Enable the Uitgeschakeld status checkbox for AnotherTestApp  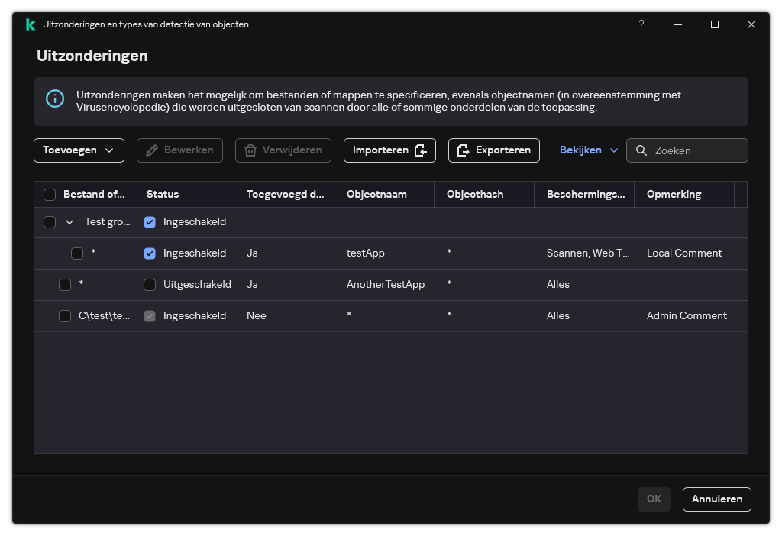coord(150,285)
